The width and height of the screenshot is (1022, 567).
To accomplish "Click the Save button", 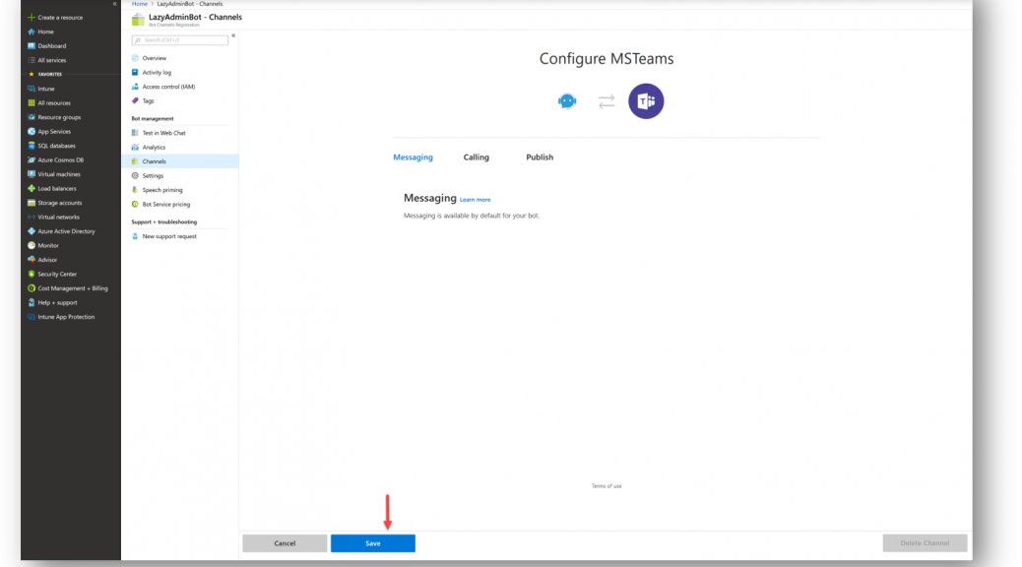I will (x=373, y=543).
